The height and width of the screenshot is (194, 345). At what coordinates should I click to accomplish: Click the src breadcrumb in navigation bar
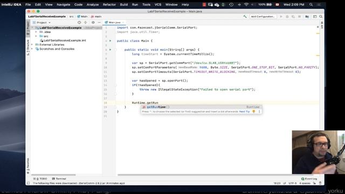[x=72, y=17]
